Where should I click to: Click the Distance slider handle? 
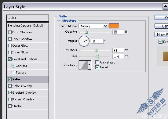(96, 50)
